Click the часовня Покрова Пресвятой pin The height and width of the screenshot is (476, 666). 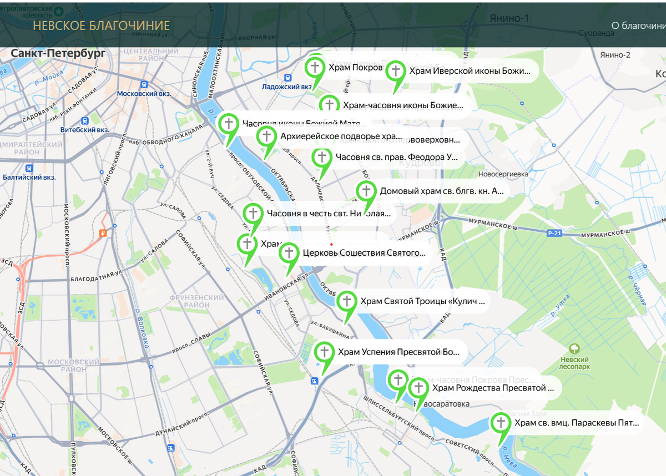(398, 380)
